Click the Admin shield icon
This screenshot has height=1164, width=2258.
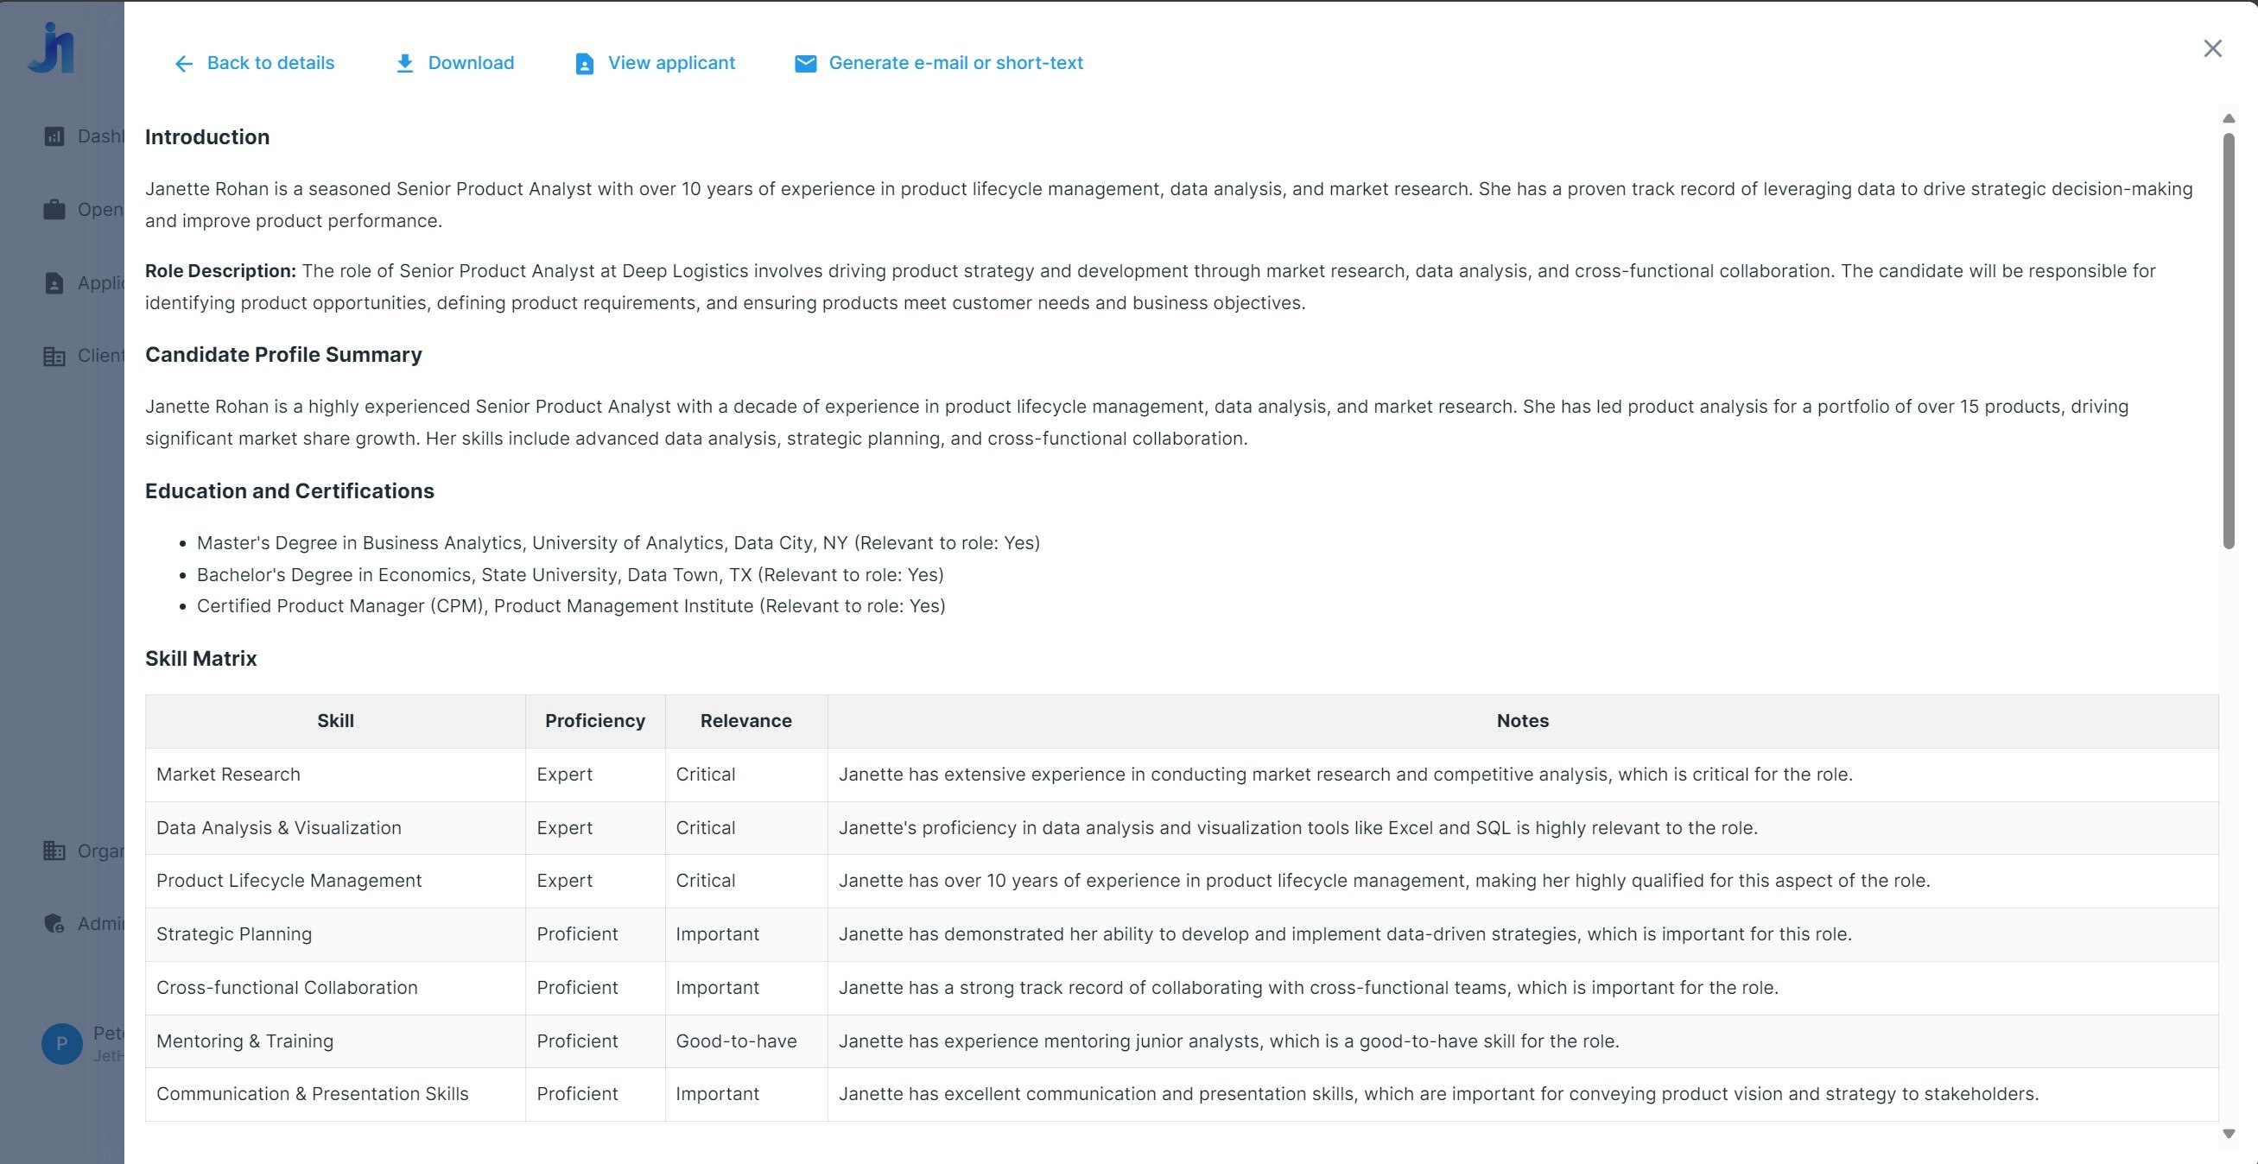coord(54,924)
